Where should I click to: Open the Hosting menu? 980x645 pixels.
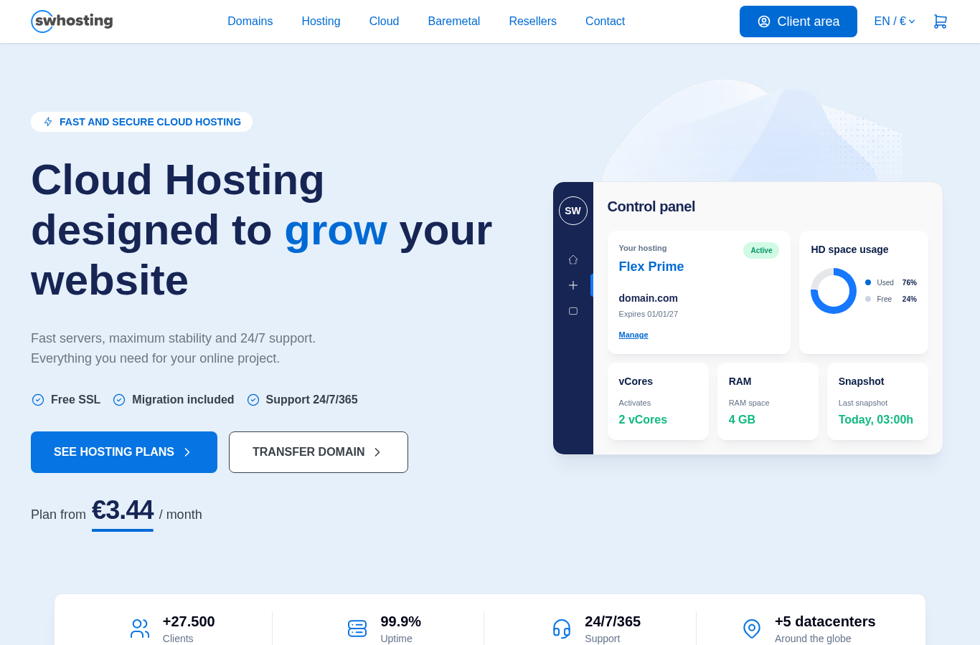[x=321, y=21]
